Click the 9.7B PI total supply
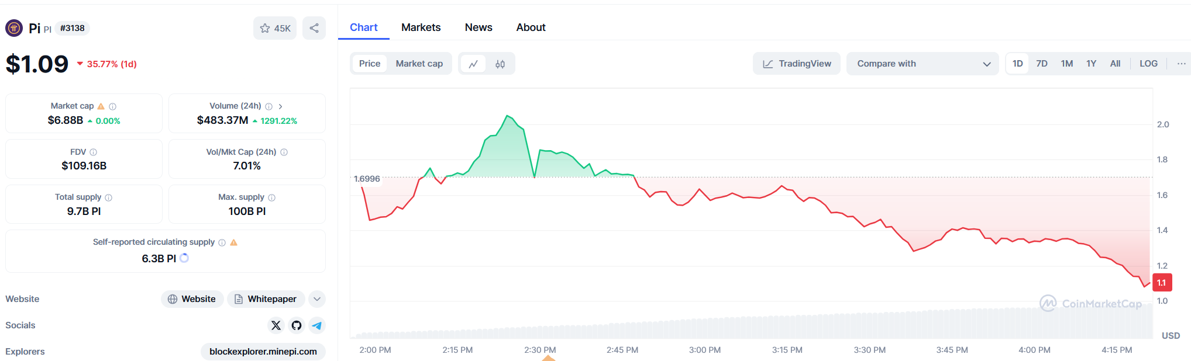This screenshot has height=361, width=1191. pos(84,211)
